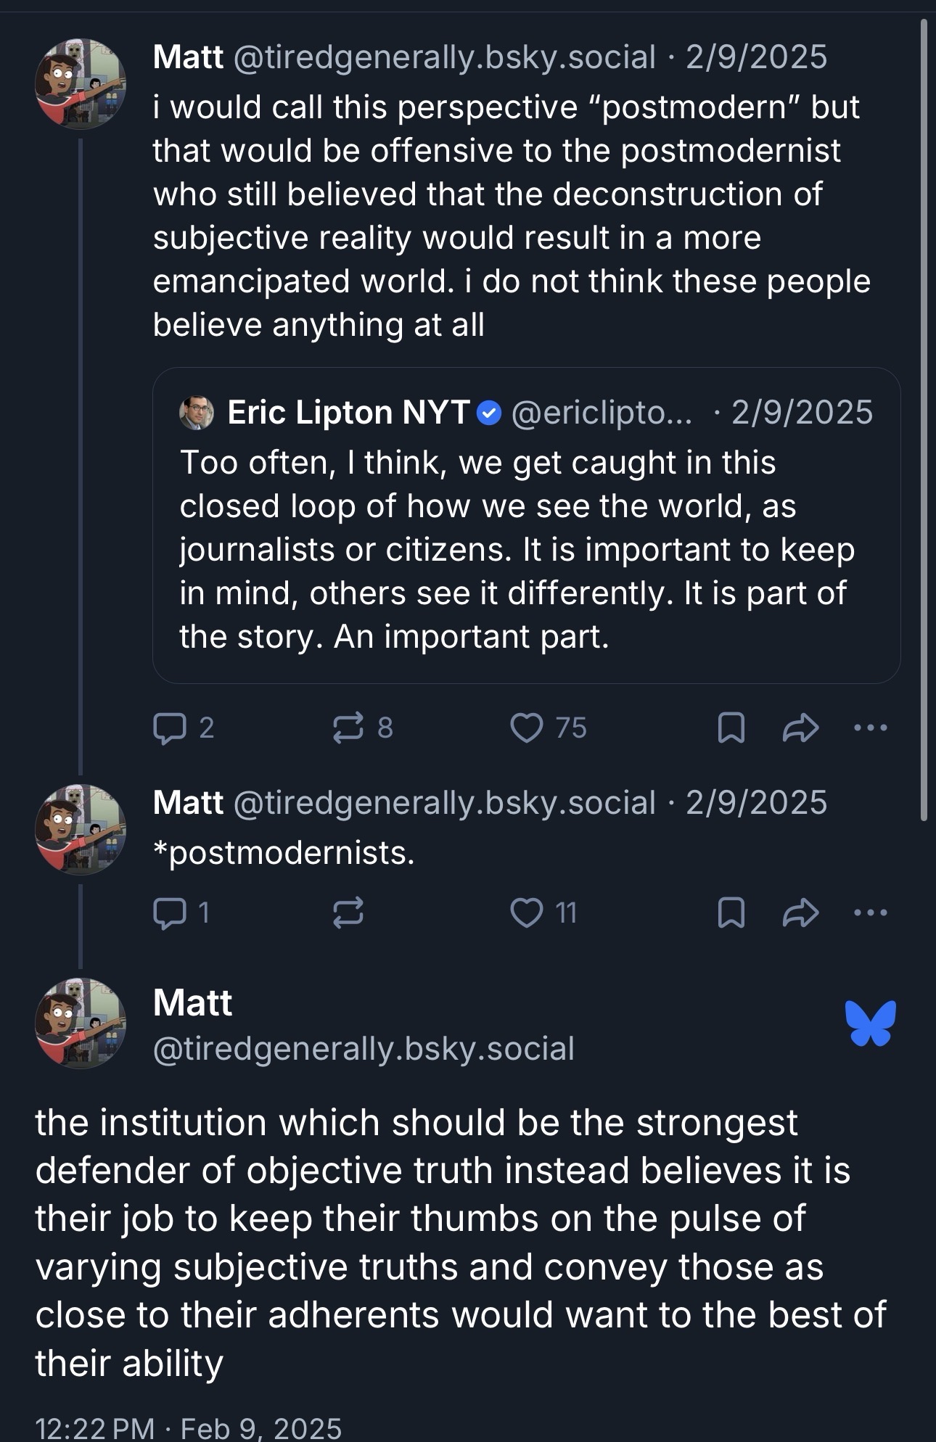Open Eric Lipton's small profile avatar
This screenshot has width=936, height=1442.
point(196,413)
